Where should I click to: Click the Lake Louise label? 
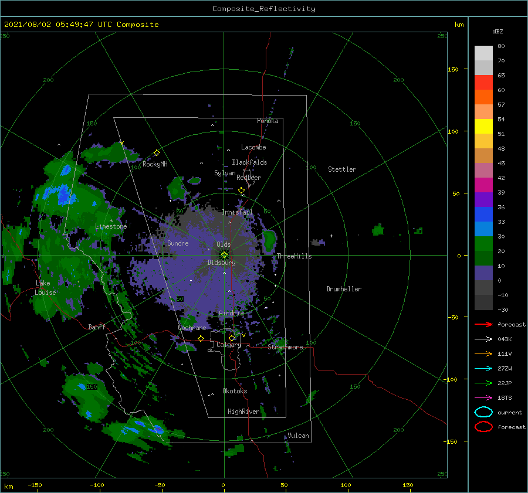click(x=46, y=288)
